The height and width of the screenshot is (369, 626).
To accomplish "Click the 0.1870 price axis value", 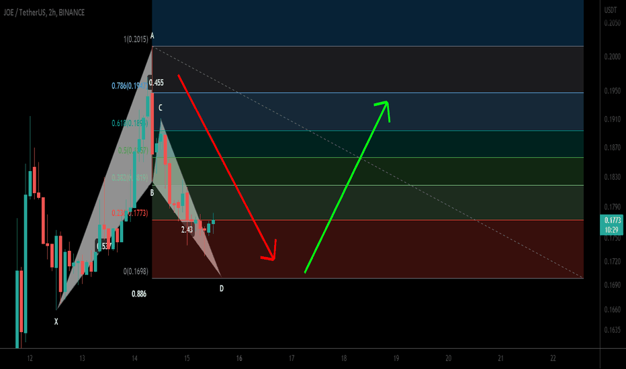I will (x=613, y=148).
